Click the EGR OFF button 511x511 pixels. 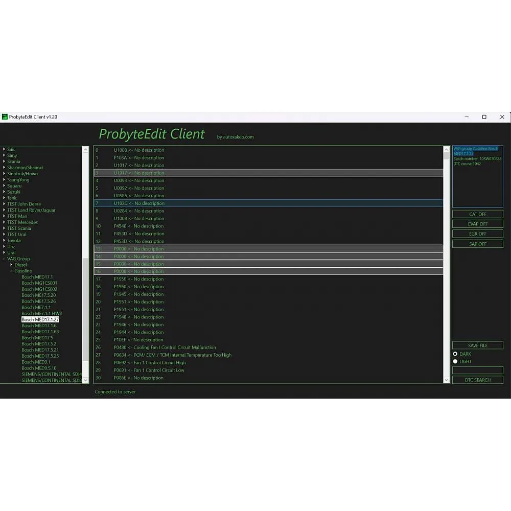tap(477, 234)
